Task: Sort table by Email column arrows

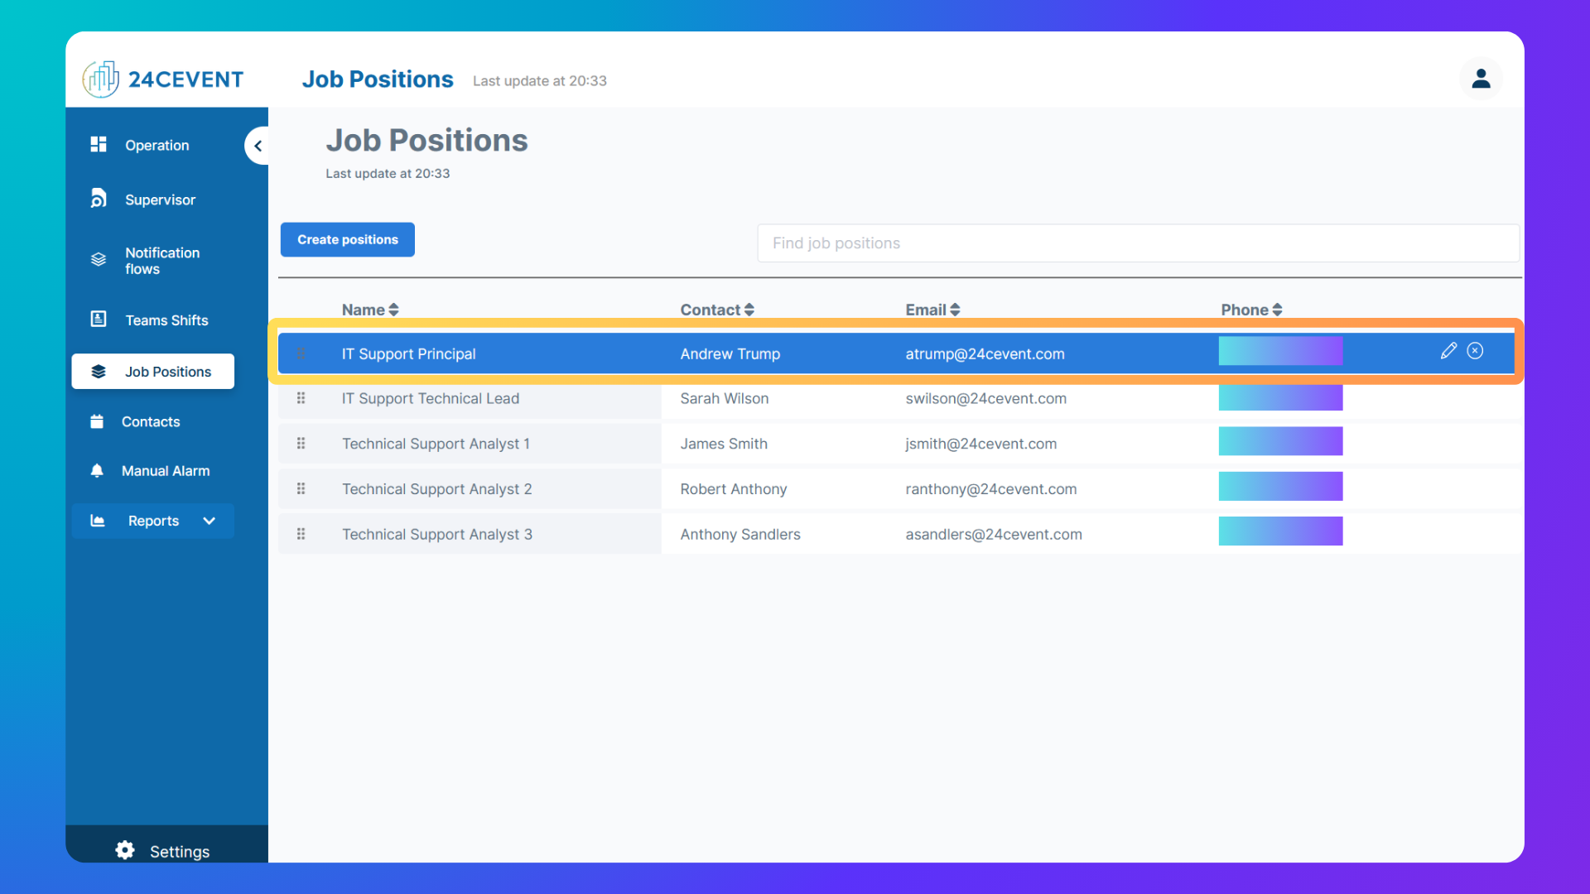Action: [x=955, y=310]
